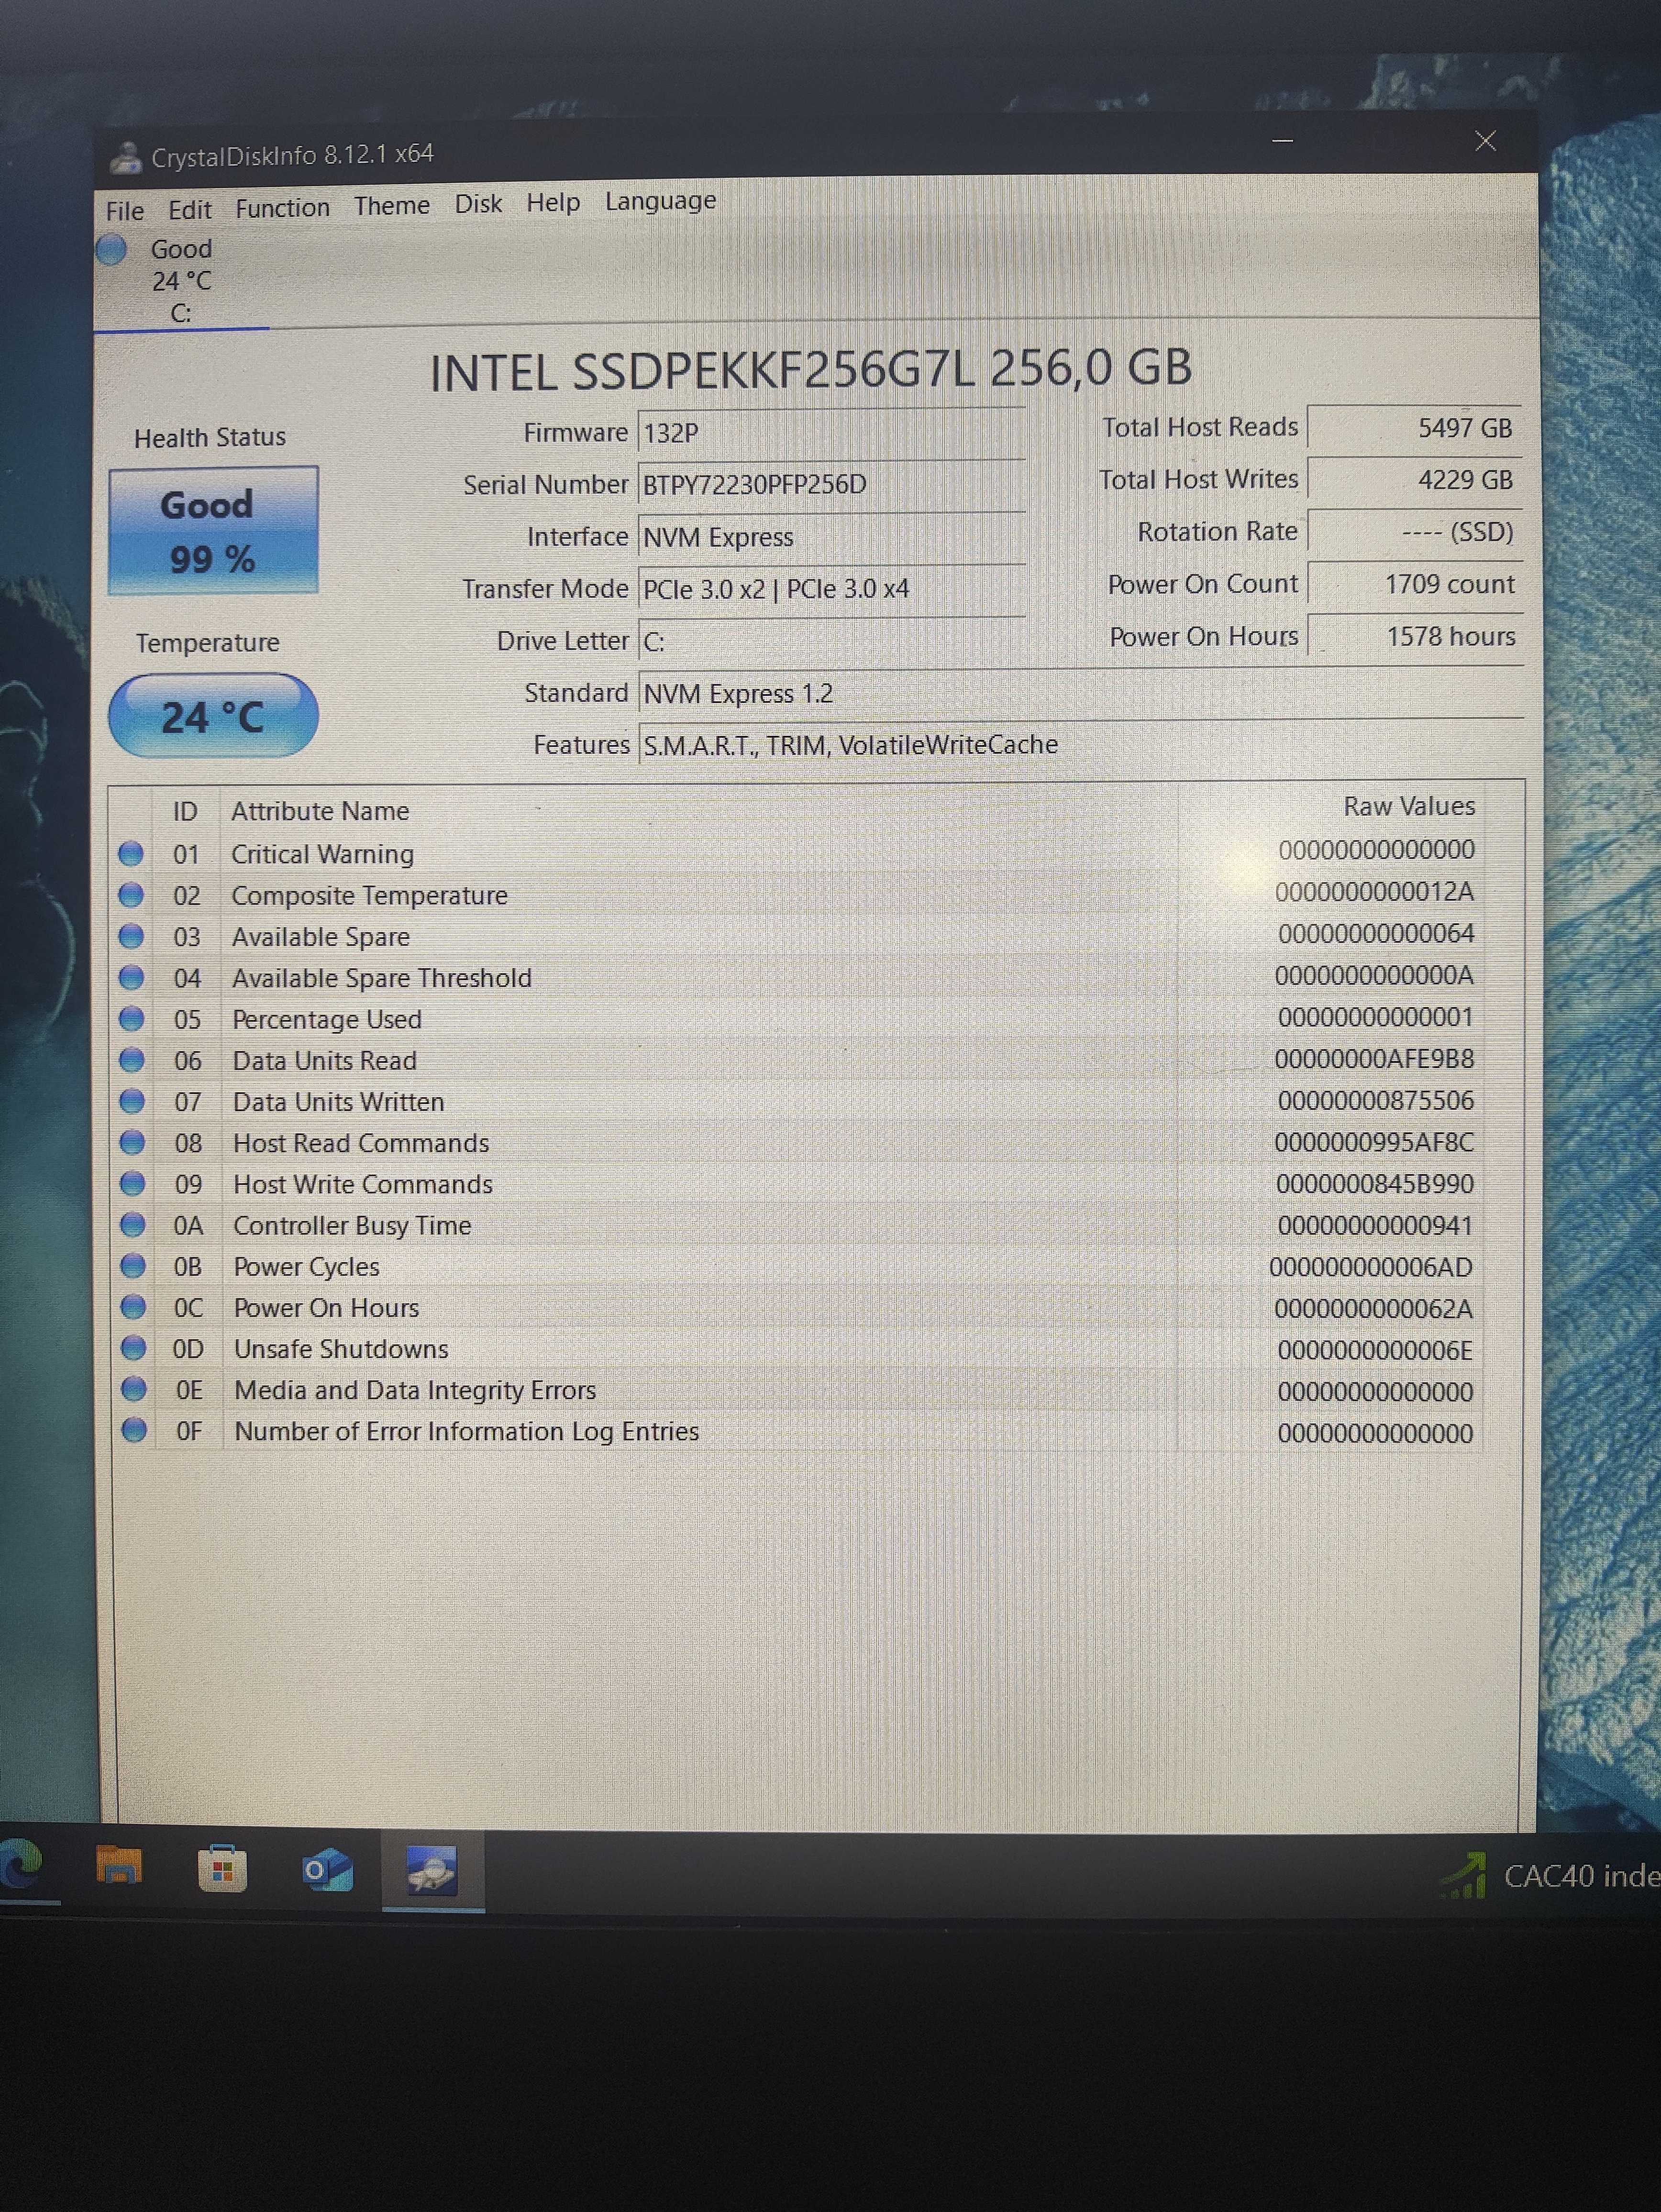Click the CrystalDiskInfo taskbar icon
Image resolution: width=1661 pixels, height=2212 pixels.
pos(432,1870)
